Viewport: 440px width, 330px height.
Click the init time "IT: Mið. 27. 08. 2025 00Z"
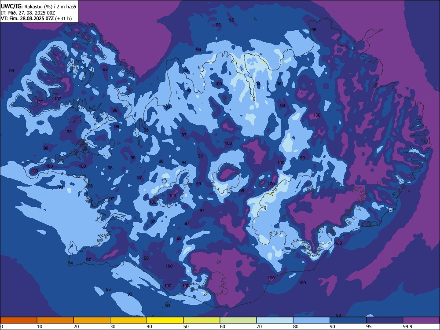click(28, 13)
